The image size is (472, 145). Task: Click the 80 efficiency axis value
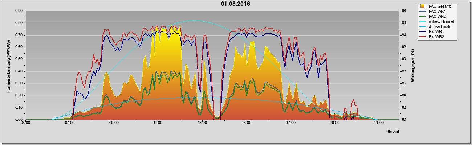404,120
